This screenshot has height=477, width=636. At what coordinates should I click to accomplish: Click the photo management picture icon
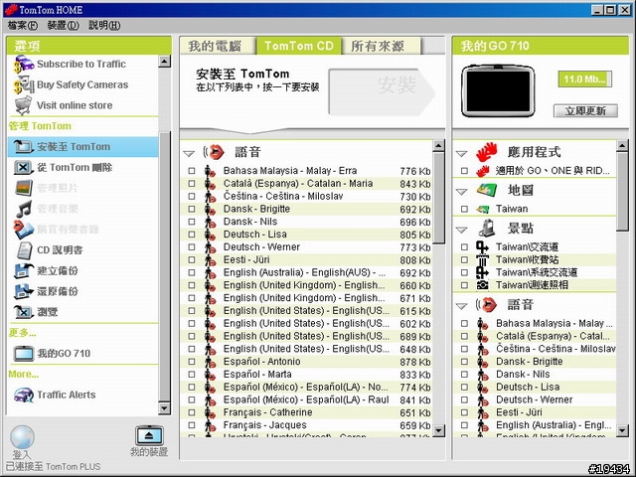pyautogui.click(x=24, y=188)
